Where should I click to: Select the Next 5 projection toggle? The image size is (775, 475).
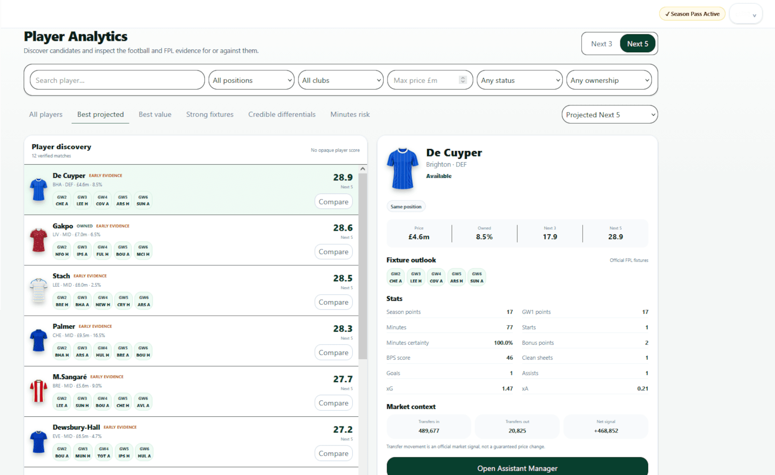pos(637,44)
